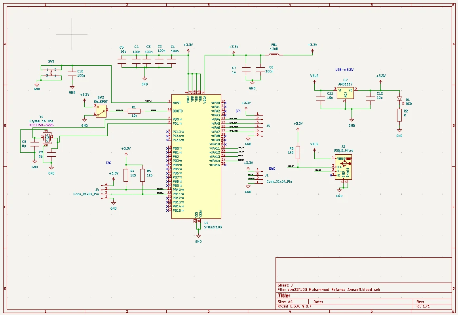The image size is (458, 315).
Task: Select capacitor C6 100n
Action: [260, 70]
